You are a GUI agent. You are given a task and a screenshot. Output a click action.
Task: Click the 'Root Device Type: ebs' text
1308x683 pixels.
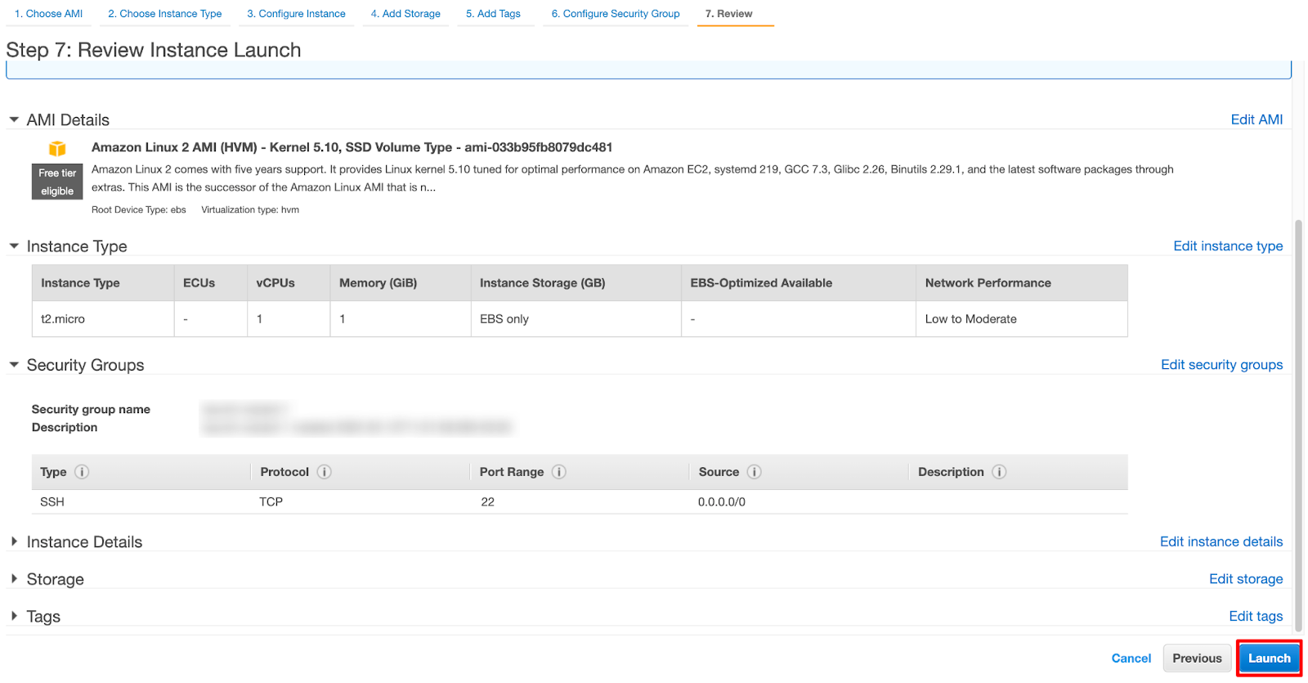[139, 210]
